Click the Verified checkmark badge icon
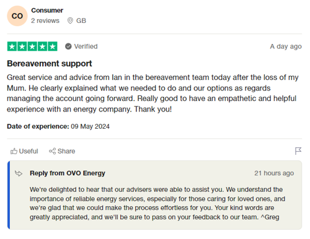Screen dimensions: 310x239 point(68,46)
